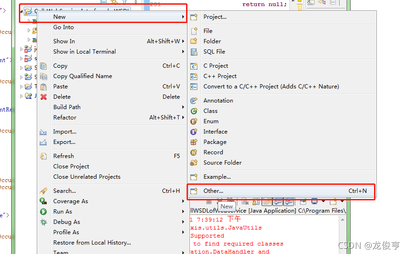The height and width of the screenshot is (254, 407).
Task: Expand the Show In submenu arrow
Action: click(x=183, y=41)
